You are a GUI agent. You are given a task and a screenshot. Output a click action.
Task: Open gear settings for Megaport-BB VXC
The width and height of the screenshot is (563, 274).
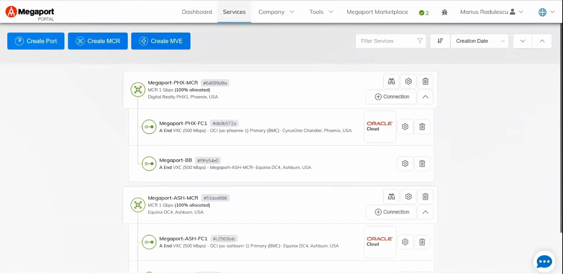tap(405, 164)
